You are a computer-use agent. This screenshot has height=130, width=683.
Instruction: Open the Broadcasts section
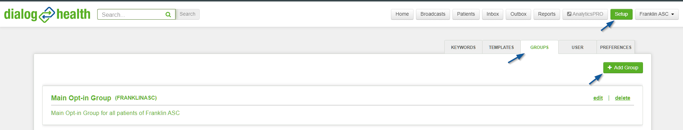pos(433,14)
